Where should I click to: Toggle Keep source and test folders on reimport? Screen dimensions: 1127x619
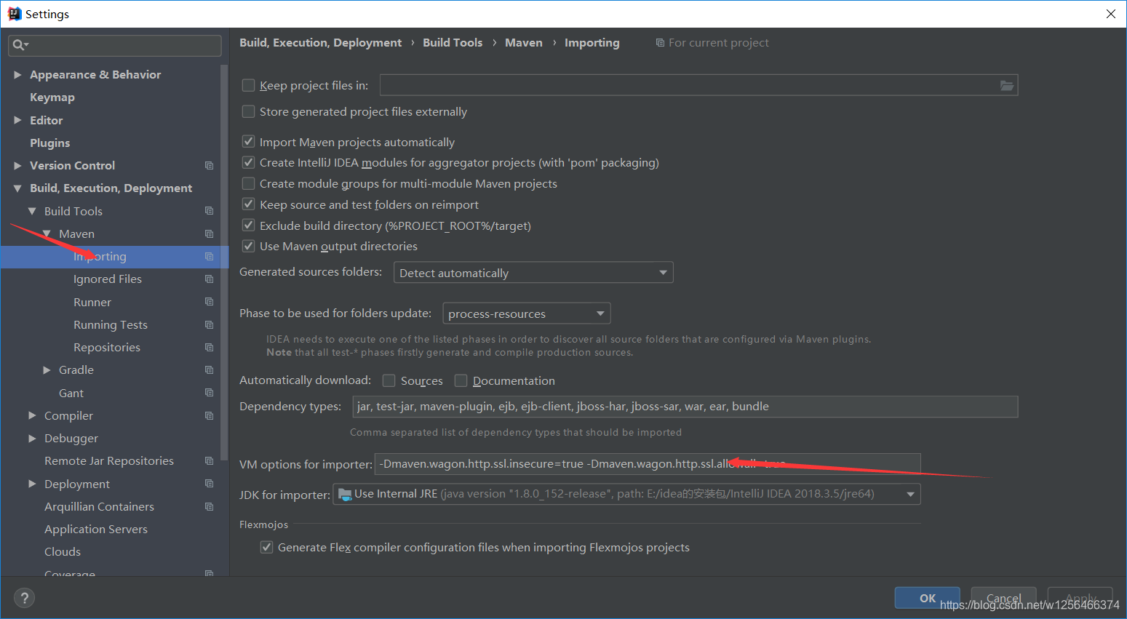(x=248, y=204)
